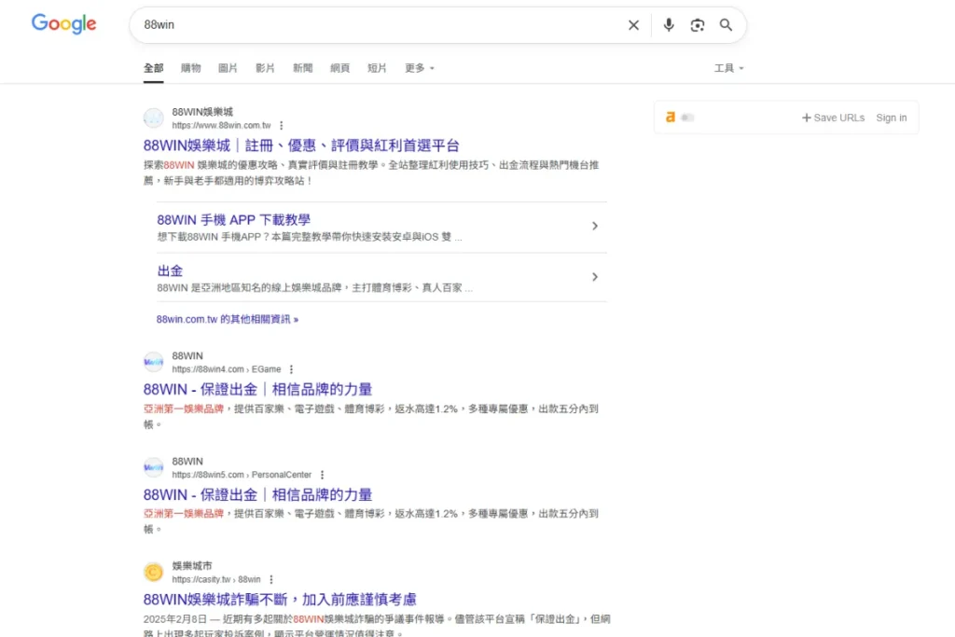Switch to the 圖片 results tab
The height and width of the screenshot is (637, 955).
(228, 68)
